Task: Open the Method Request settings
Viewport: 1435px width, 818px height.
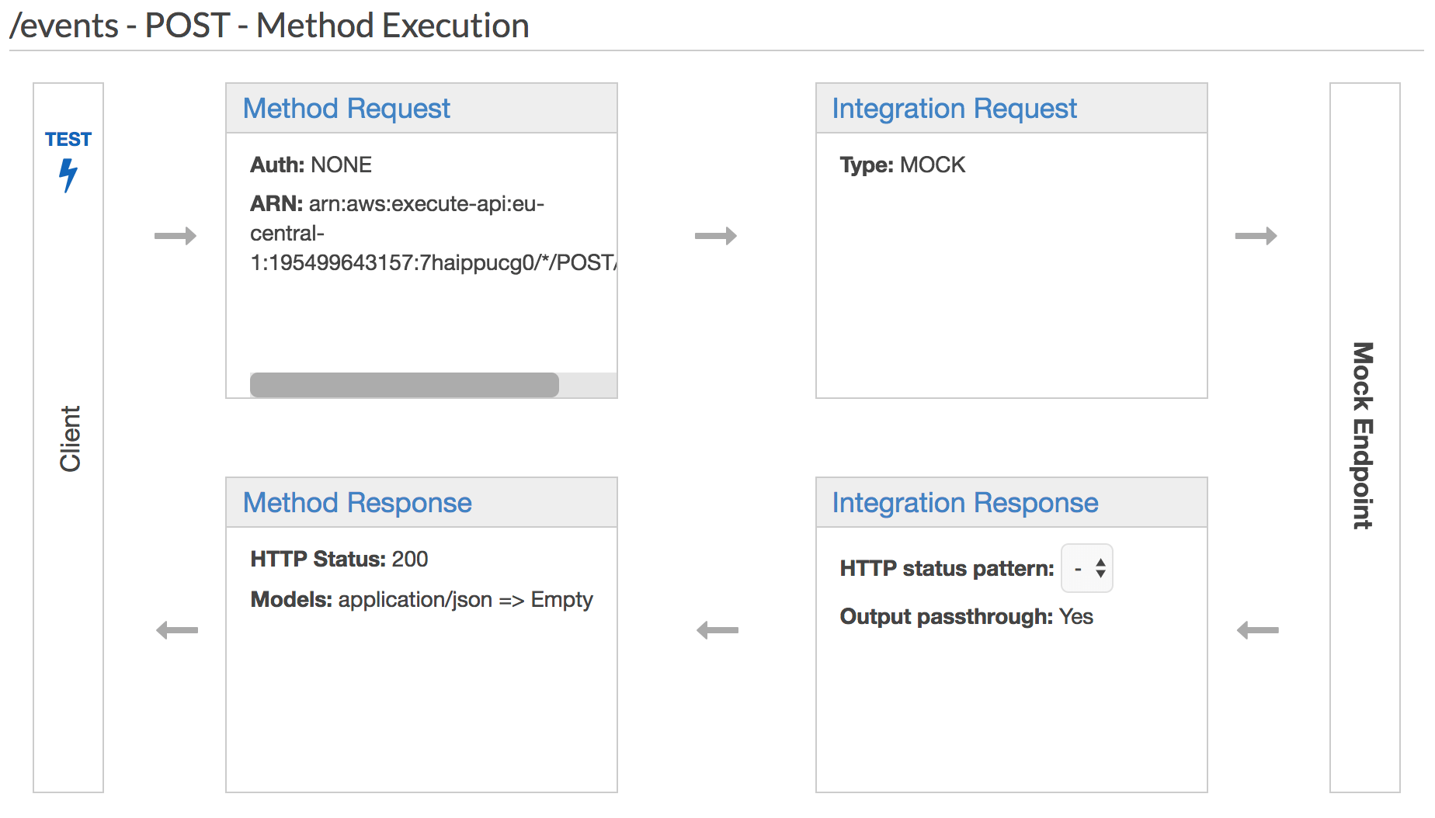Action: [x=346, y=109]
